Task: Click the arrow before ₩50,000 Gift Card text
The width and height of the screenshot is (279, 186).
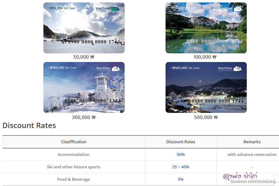Action: pyautogui.click(x=48, y=8)
